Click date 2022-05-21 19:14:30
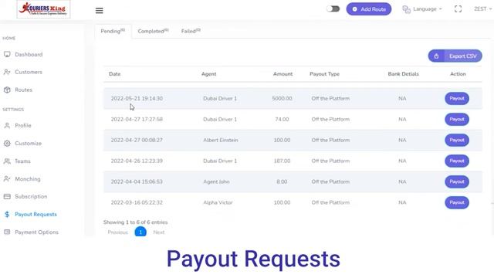The height and width of the screenshot is (278, 494). coord(137,98)
